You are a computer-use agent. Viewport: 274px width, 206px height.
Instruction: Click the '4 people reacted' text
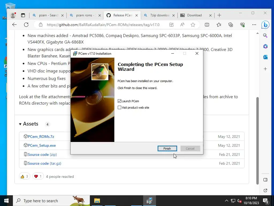point(60,176)
